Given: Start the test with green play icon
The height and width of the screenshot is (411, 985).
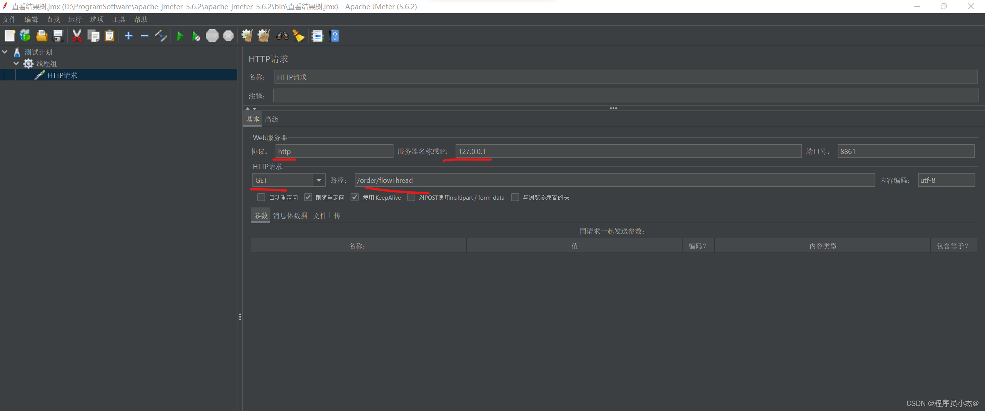Looking at the screenshot, I should 180,36.
